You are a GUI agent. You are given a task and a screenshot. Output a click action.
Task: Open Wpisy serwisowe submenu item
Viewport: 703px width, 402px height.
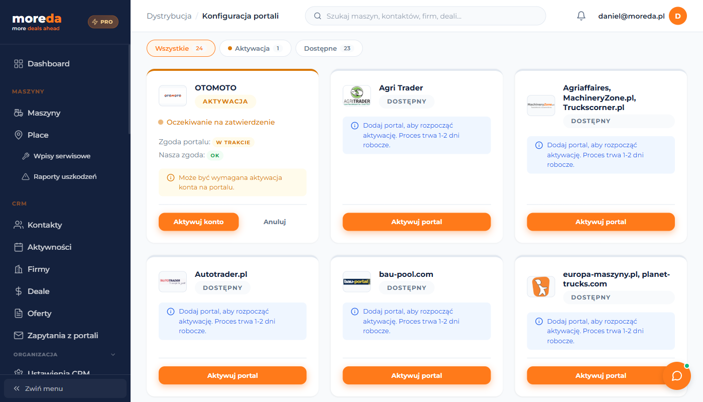point(62,156)
